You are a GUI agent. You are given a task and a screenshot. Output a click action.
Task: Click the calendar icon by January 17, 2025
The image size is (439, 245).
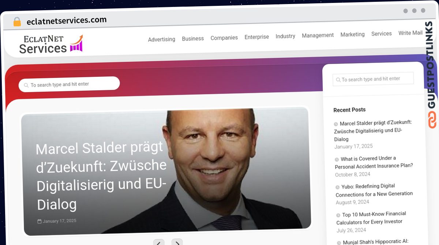40,222
